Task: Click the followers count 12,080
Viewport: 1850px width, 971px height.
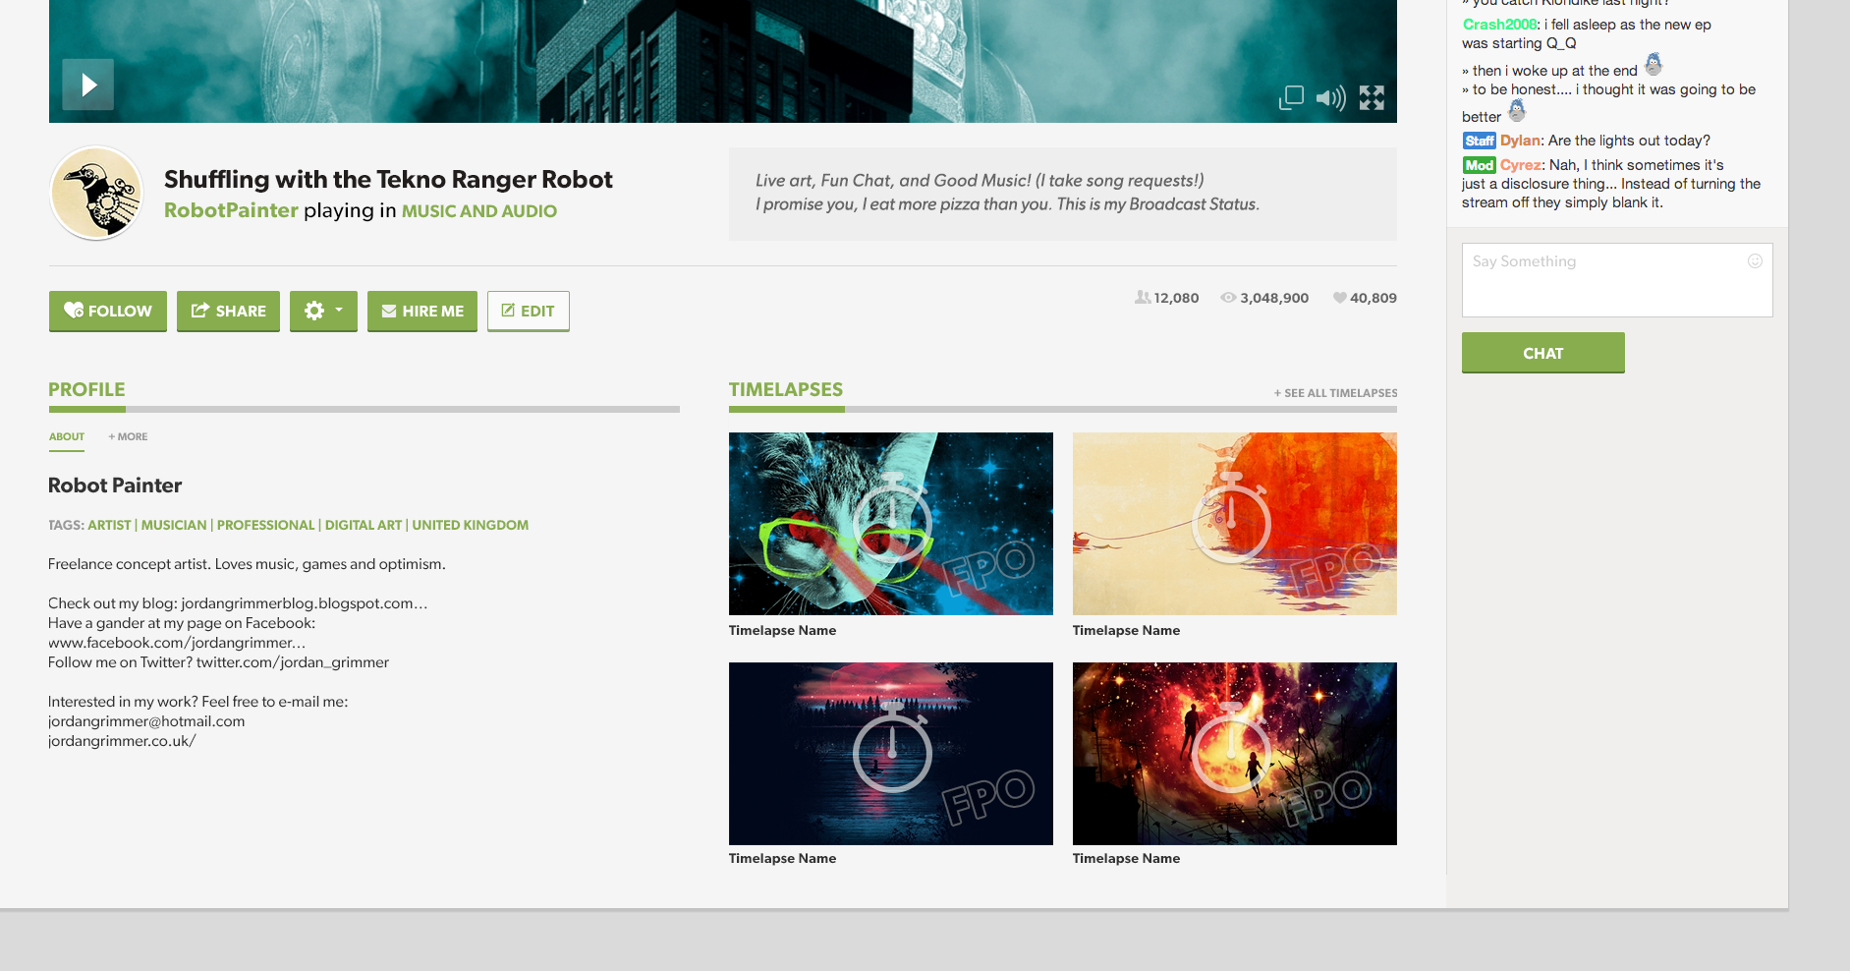Action: [1167, 298]
